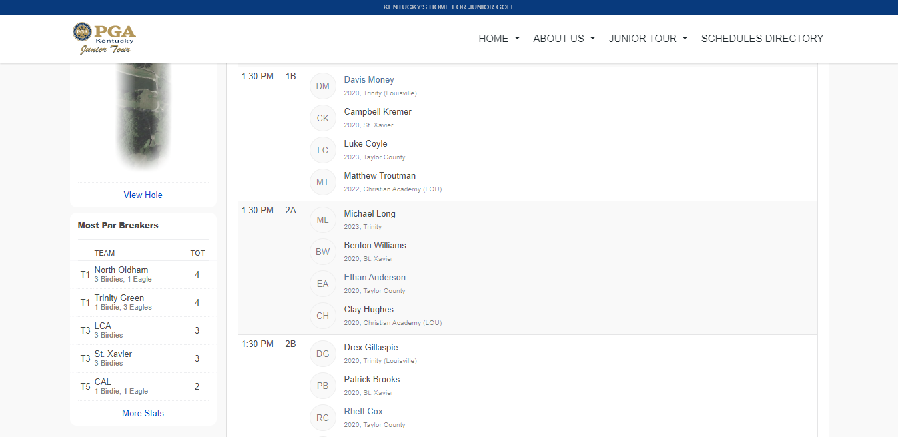Click the CH avatar for Clay Hughes

tap(323, 316)
